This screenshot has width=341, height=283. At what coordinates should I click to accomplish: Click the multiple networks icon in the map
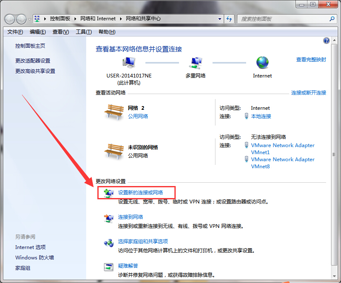pos(195,63)
